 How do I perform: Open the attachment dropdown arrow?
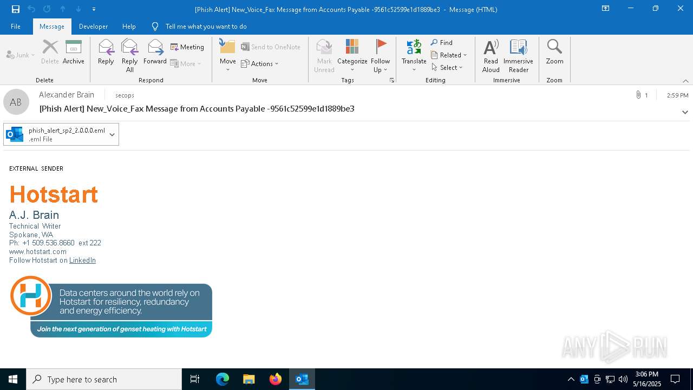[112, 134]
